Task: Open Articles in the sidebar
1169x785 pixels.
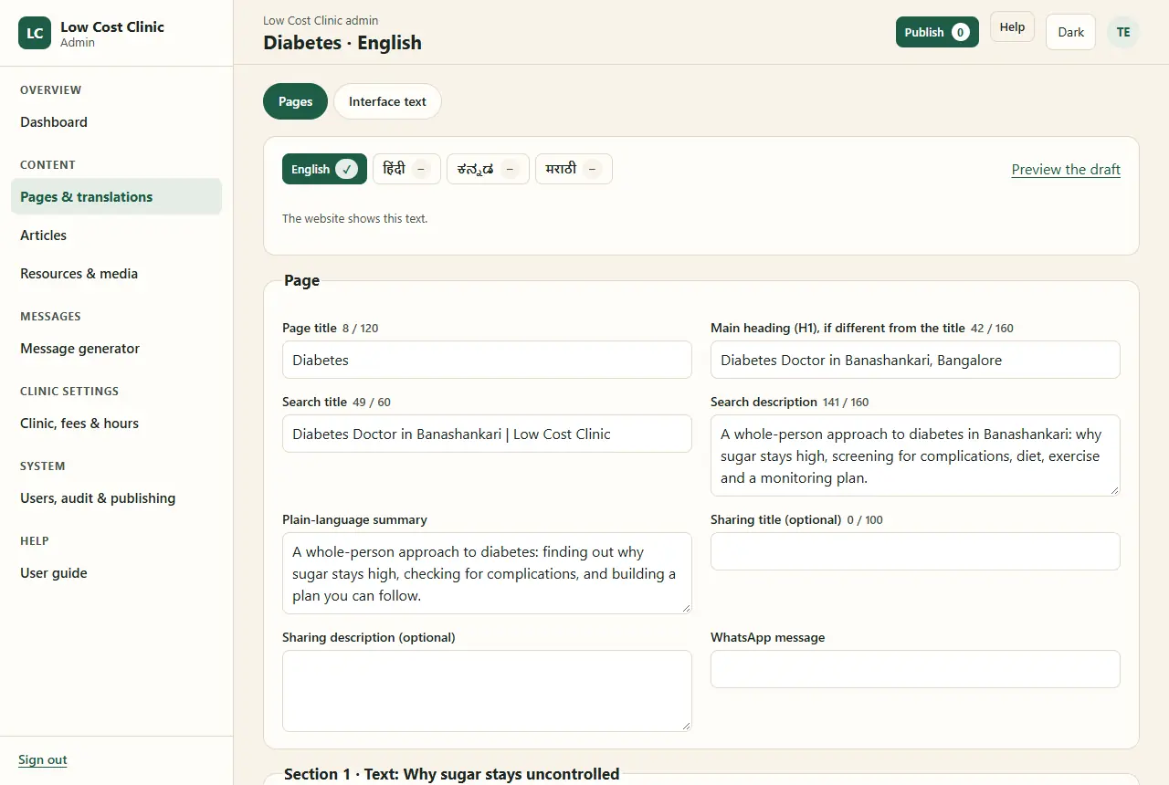Action: [x=116, y=235]
